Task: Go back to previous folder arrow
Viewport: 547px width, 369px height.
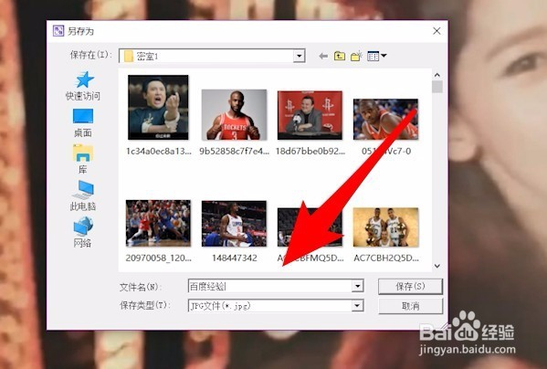Action: click(x=323, y=56)
